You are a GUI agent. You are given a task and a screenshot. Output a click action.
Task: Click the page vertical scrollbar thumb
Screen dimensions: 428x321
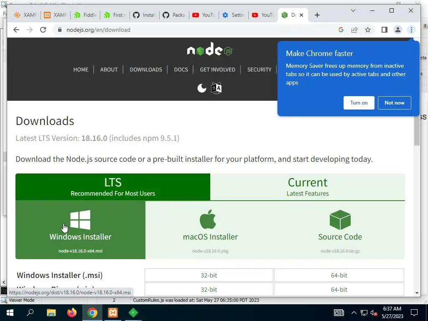pos(417,130)
